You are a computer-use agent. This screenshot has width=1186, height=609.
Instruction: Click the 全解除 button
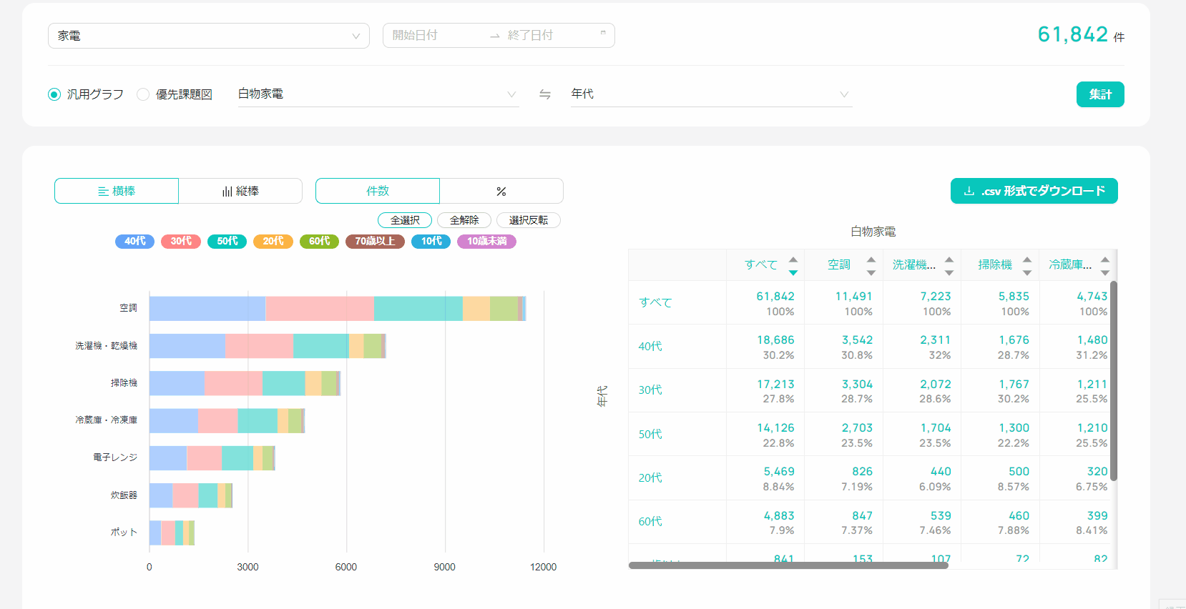[x=464, y=220]
